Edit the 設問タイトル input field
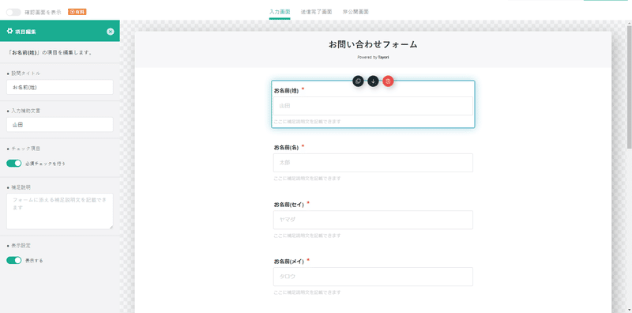 coord(60,87)
